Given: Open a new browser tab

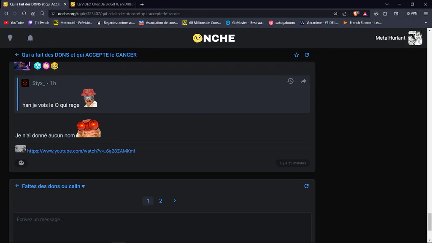Looking at the screenshot, I should [x=142, y=4].
